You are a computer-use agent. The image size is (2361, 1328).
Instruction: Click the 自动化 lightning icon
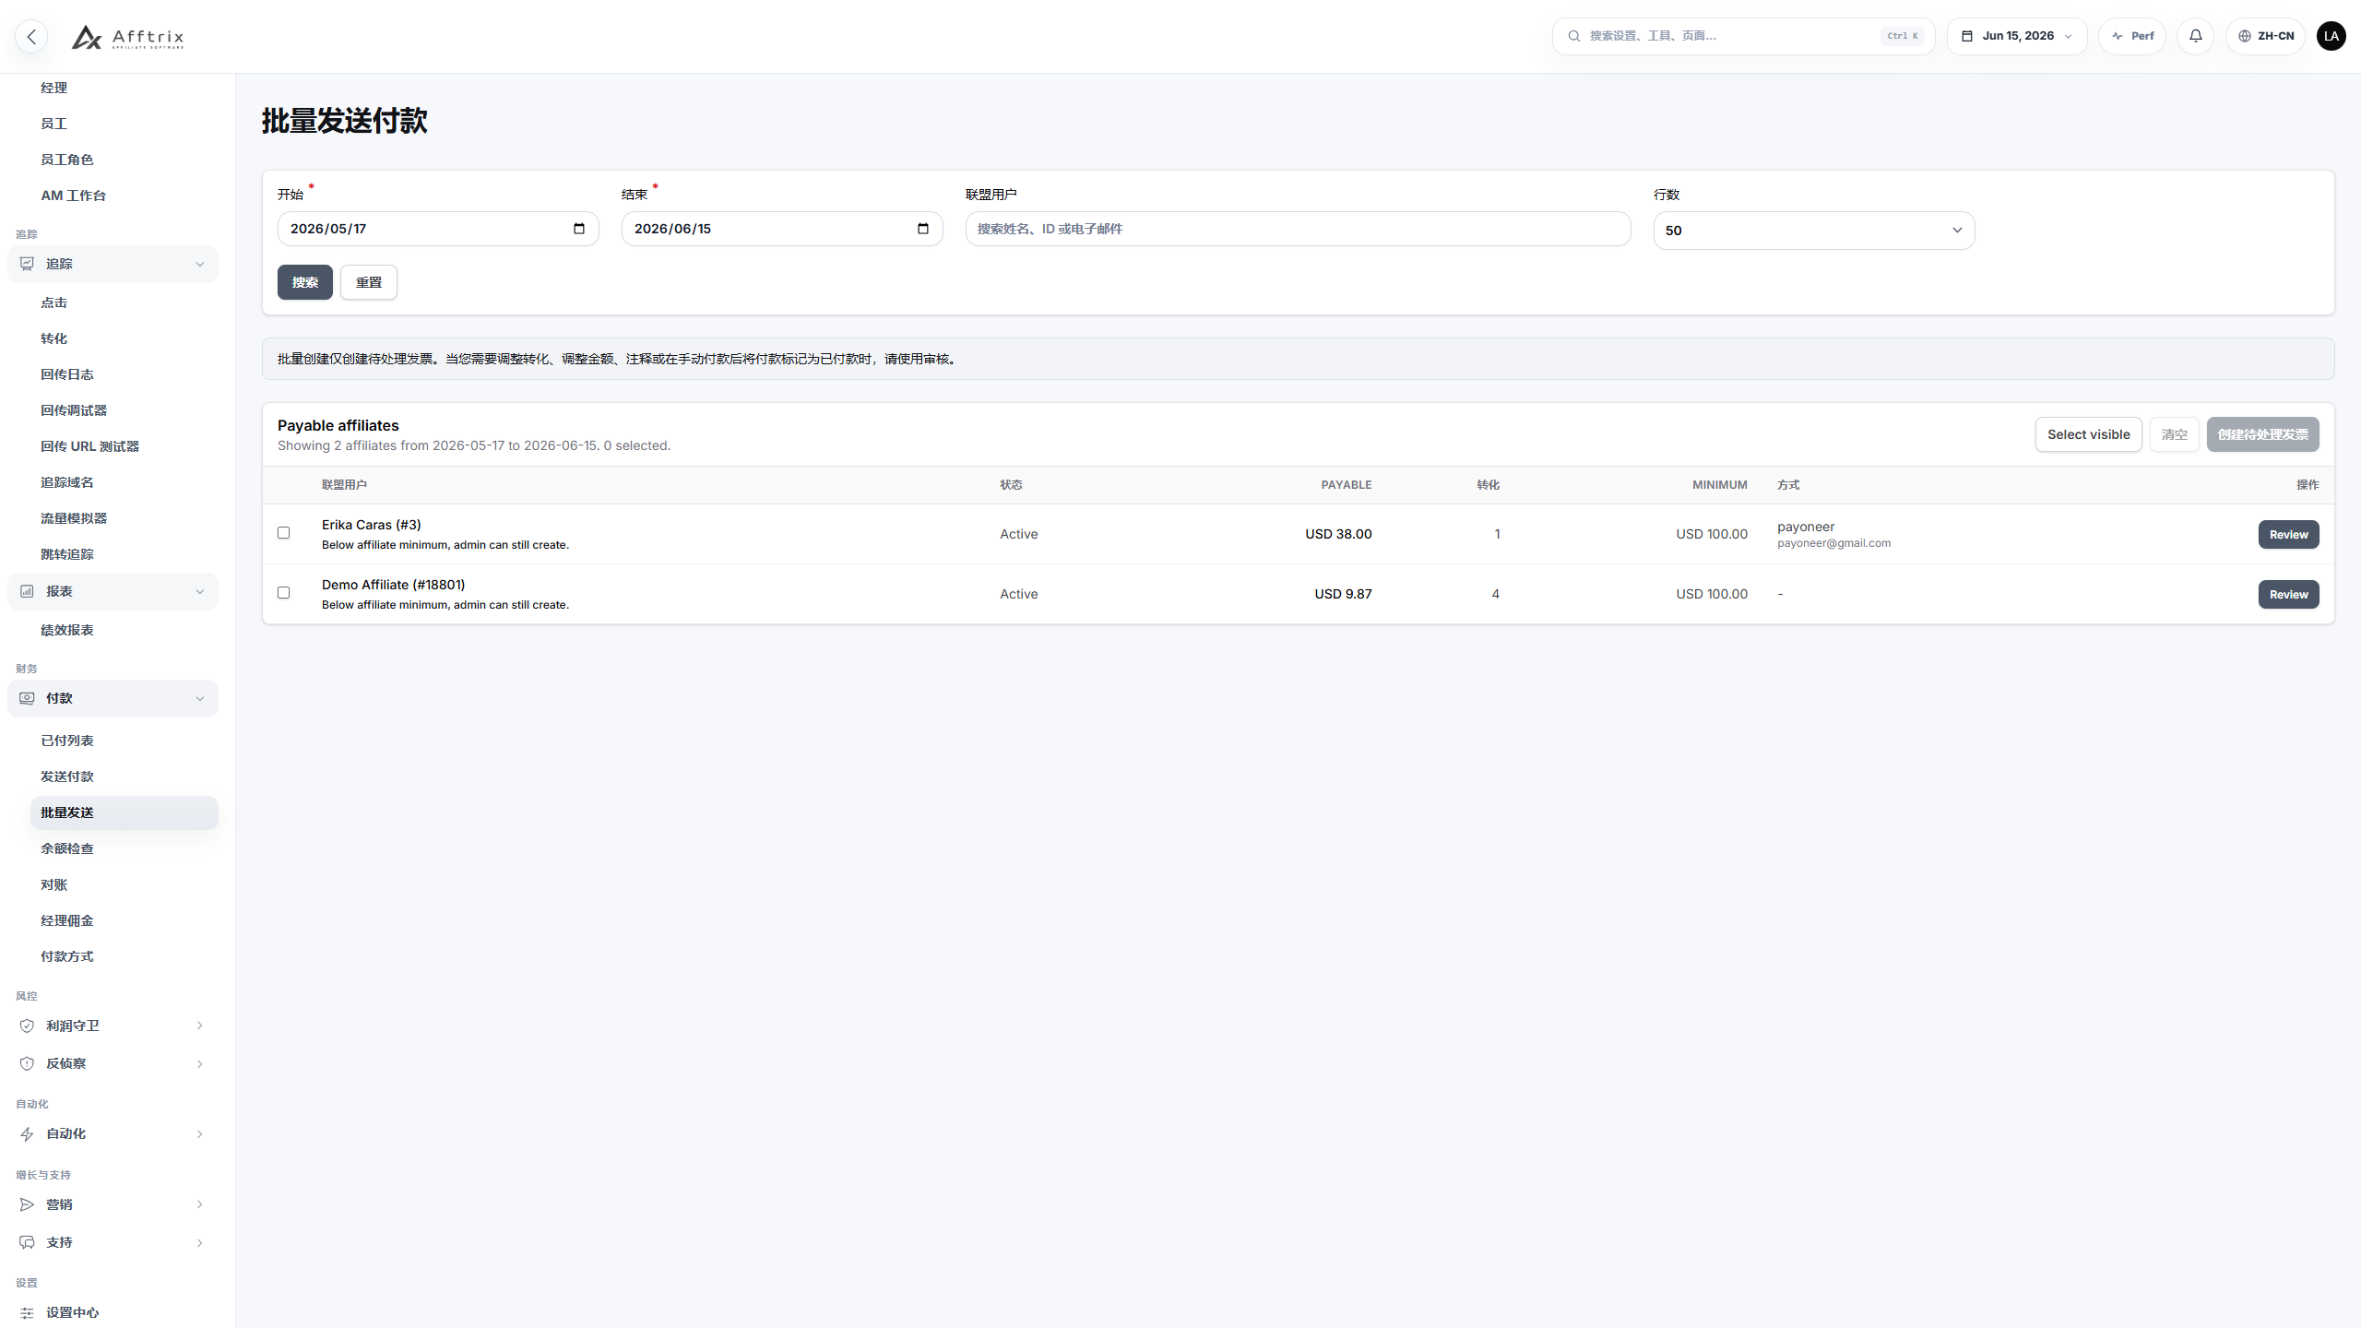coord(27,1134)
